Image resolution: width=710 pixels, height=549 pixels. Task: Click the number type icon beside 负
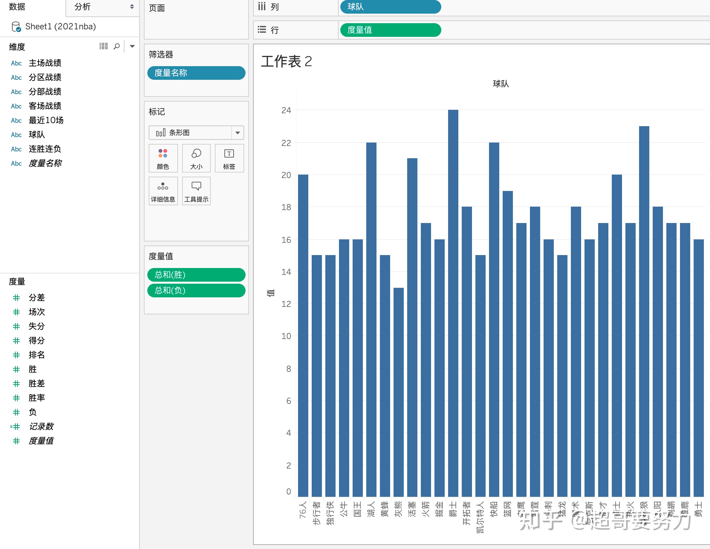16,412
